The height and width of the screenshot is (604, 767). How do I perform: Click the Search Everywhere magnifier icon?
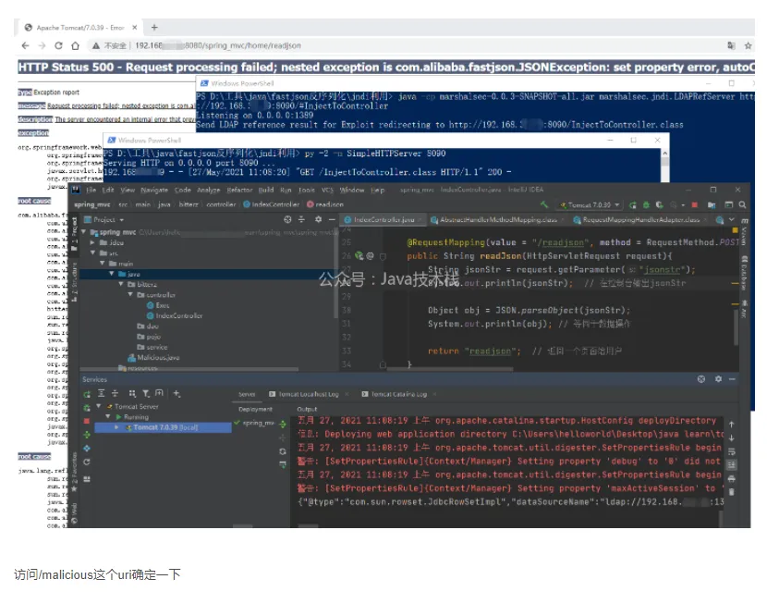[x=743, y=204]
